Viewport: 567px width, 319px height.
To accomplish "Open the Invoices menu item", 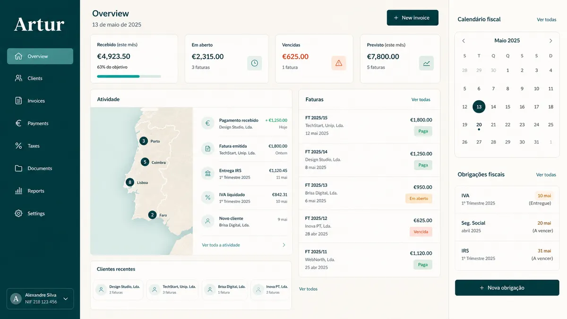I will pos(40,101).
